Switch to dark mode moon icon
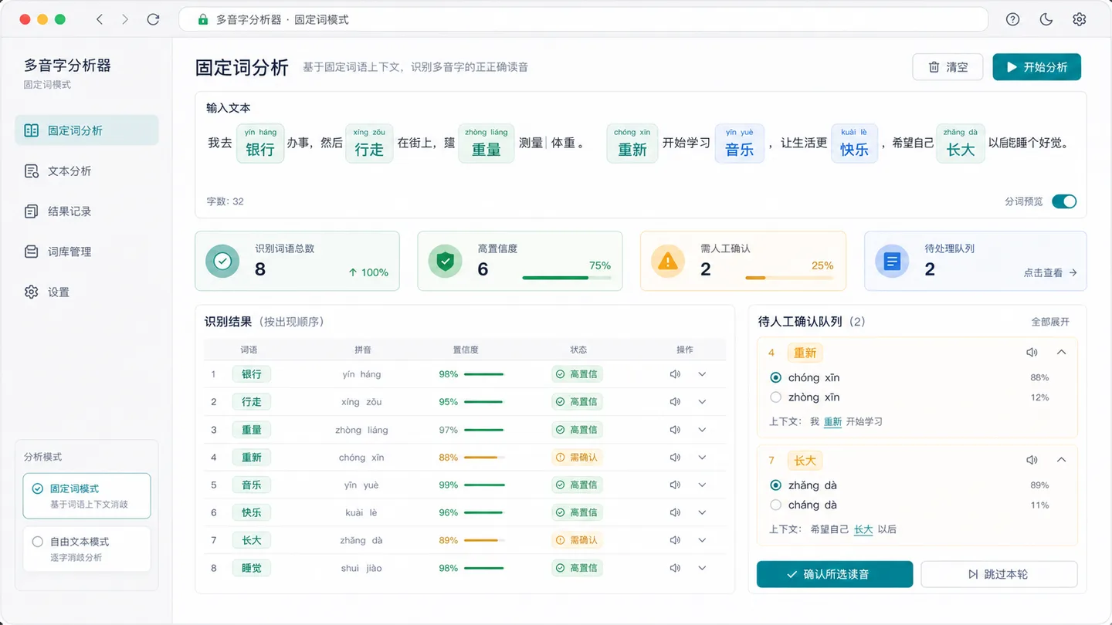This screenshot has height=625, width=1112. click(x=1046, y=19)
